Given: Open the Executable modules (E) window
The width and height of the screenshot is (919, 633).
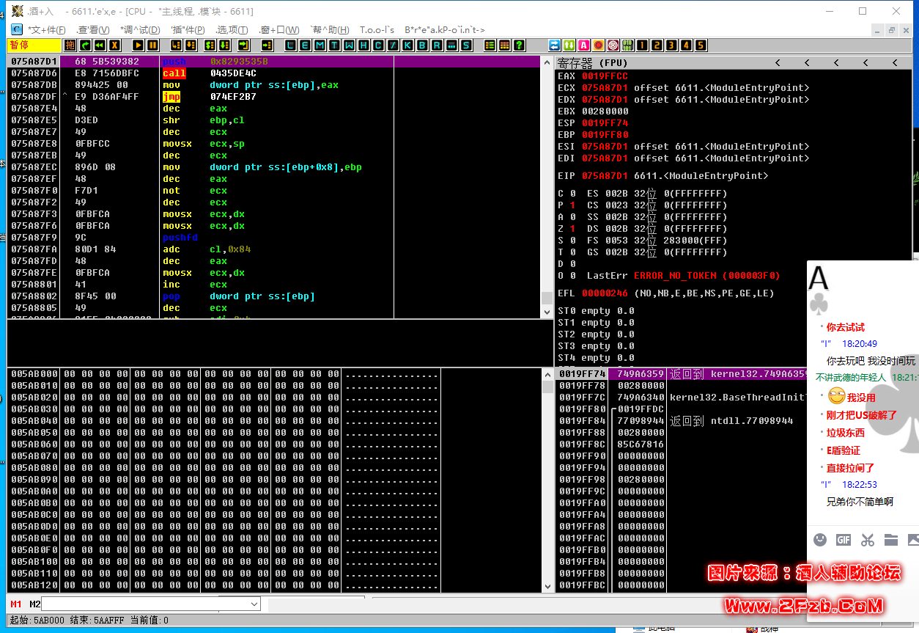Looking at the screenshot, I should [x=304, y=45].
